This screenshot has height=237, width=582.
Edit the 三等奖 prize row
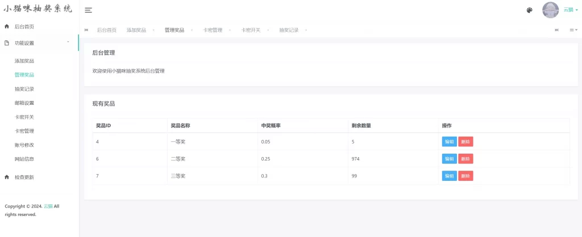point(449,176)
